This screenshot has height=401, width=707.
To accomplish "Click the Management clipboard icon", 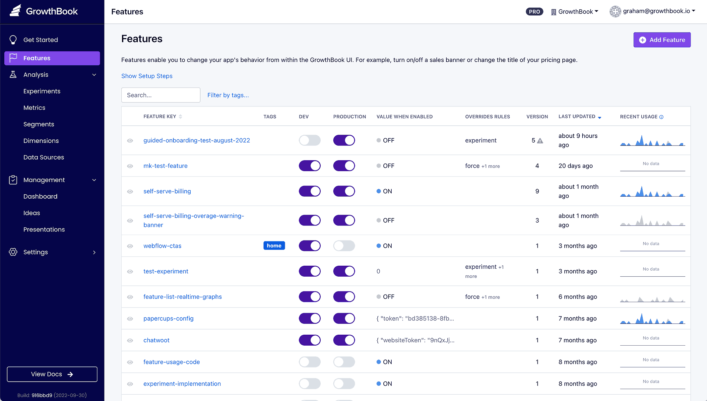I will click(13, 180).
